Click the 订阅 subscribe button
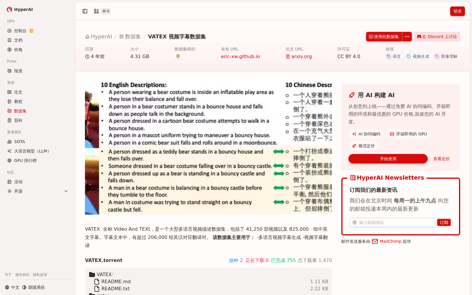Image resolution: width=472 pixels, height=295 pixels. [444, 222]
